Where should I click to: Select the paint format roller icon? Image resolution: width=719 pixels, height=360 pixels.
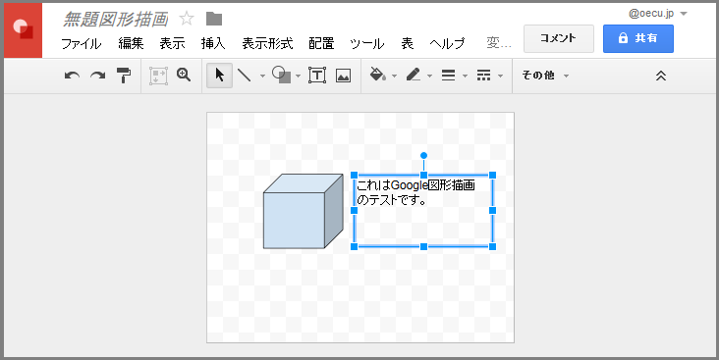[x=124, y=76]
